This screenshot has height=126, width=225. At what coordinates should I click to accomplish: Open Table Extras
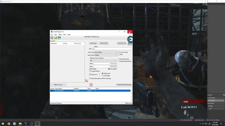129,103
